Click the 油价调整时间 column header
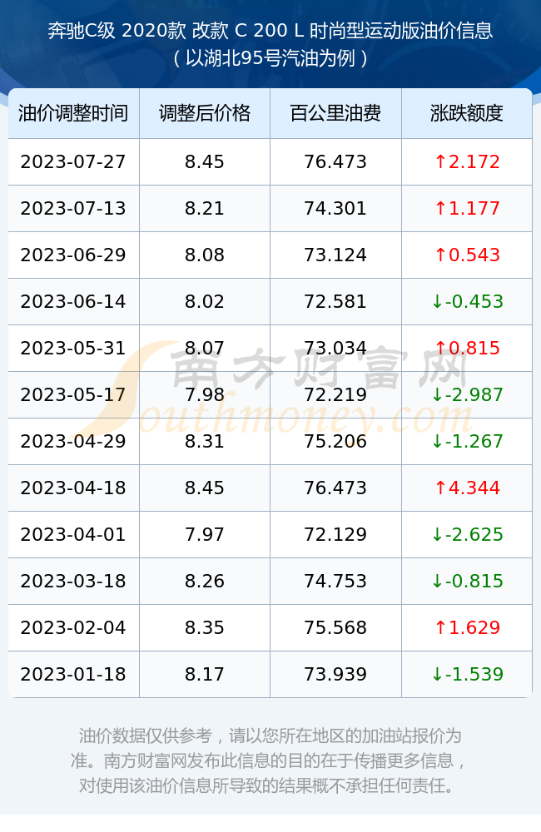Screen dimensions: 541x832 [x=73, y=113]
